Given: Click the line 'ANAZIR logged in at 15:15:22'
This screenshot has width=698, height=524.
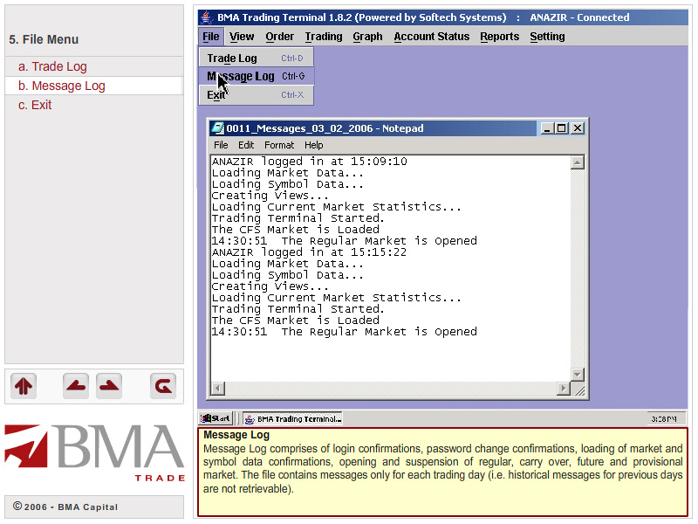Looking at the screenshot, I should pos(310,252).
